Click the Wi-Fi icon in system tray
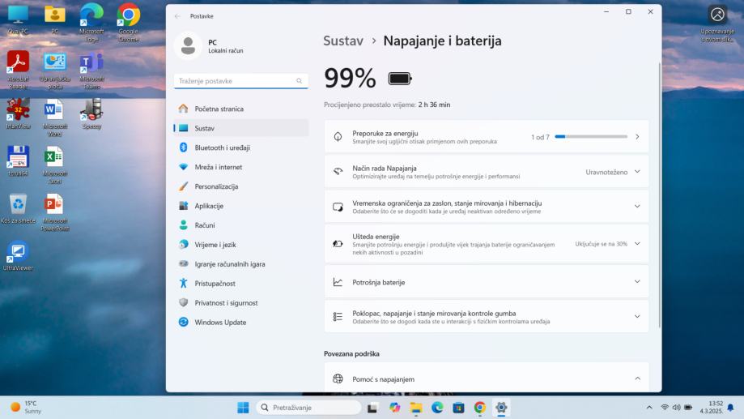The height and width of the screenshot is (419, 744). click(x=665, y=408)
